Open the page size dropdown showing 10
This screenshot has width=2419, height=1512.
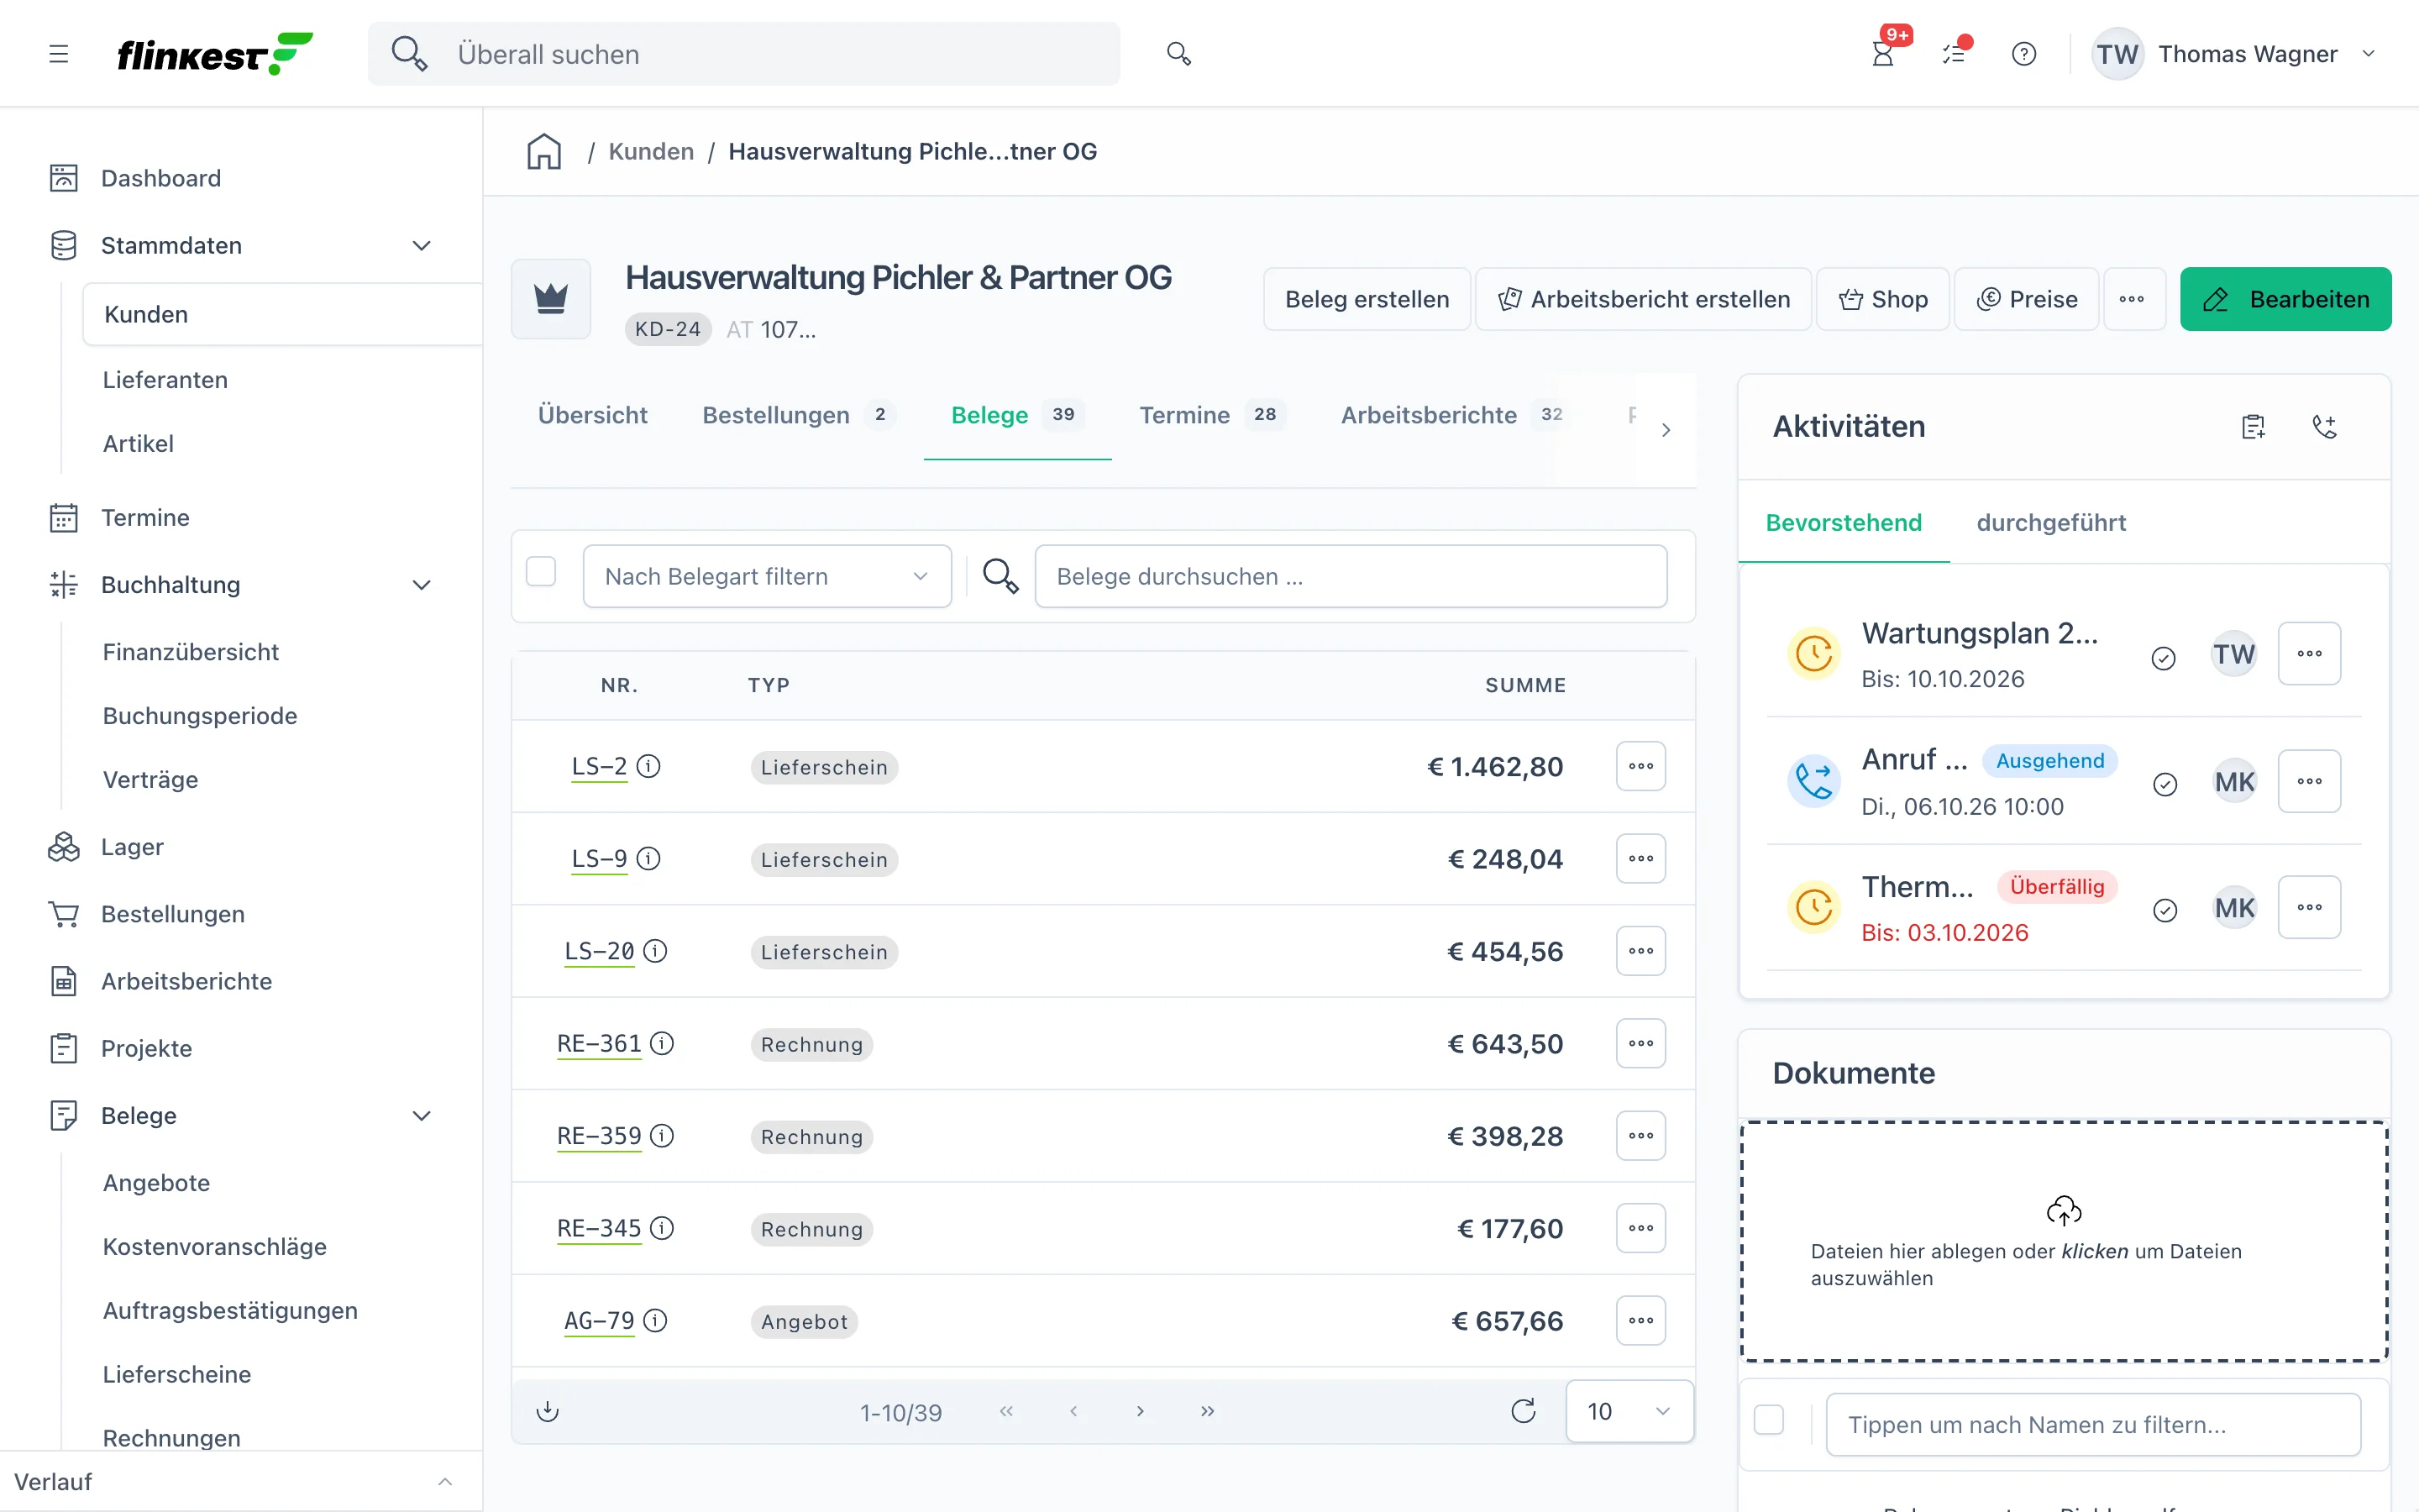tap(1629, 1411)
